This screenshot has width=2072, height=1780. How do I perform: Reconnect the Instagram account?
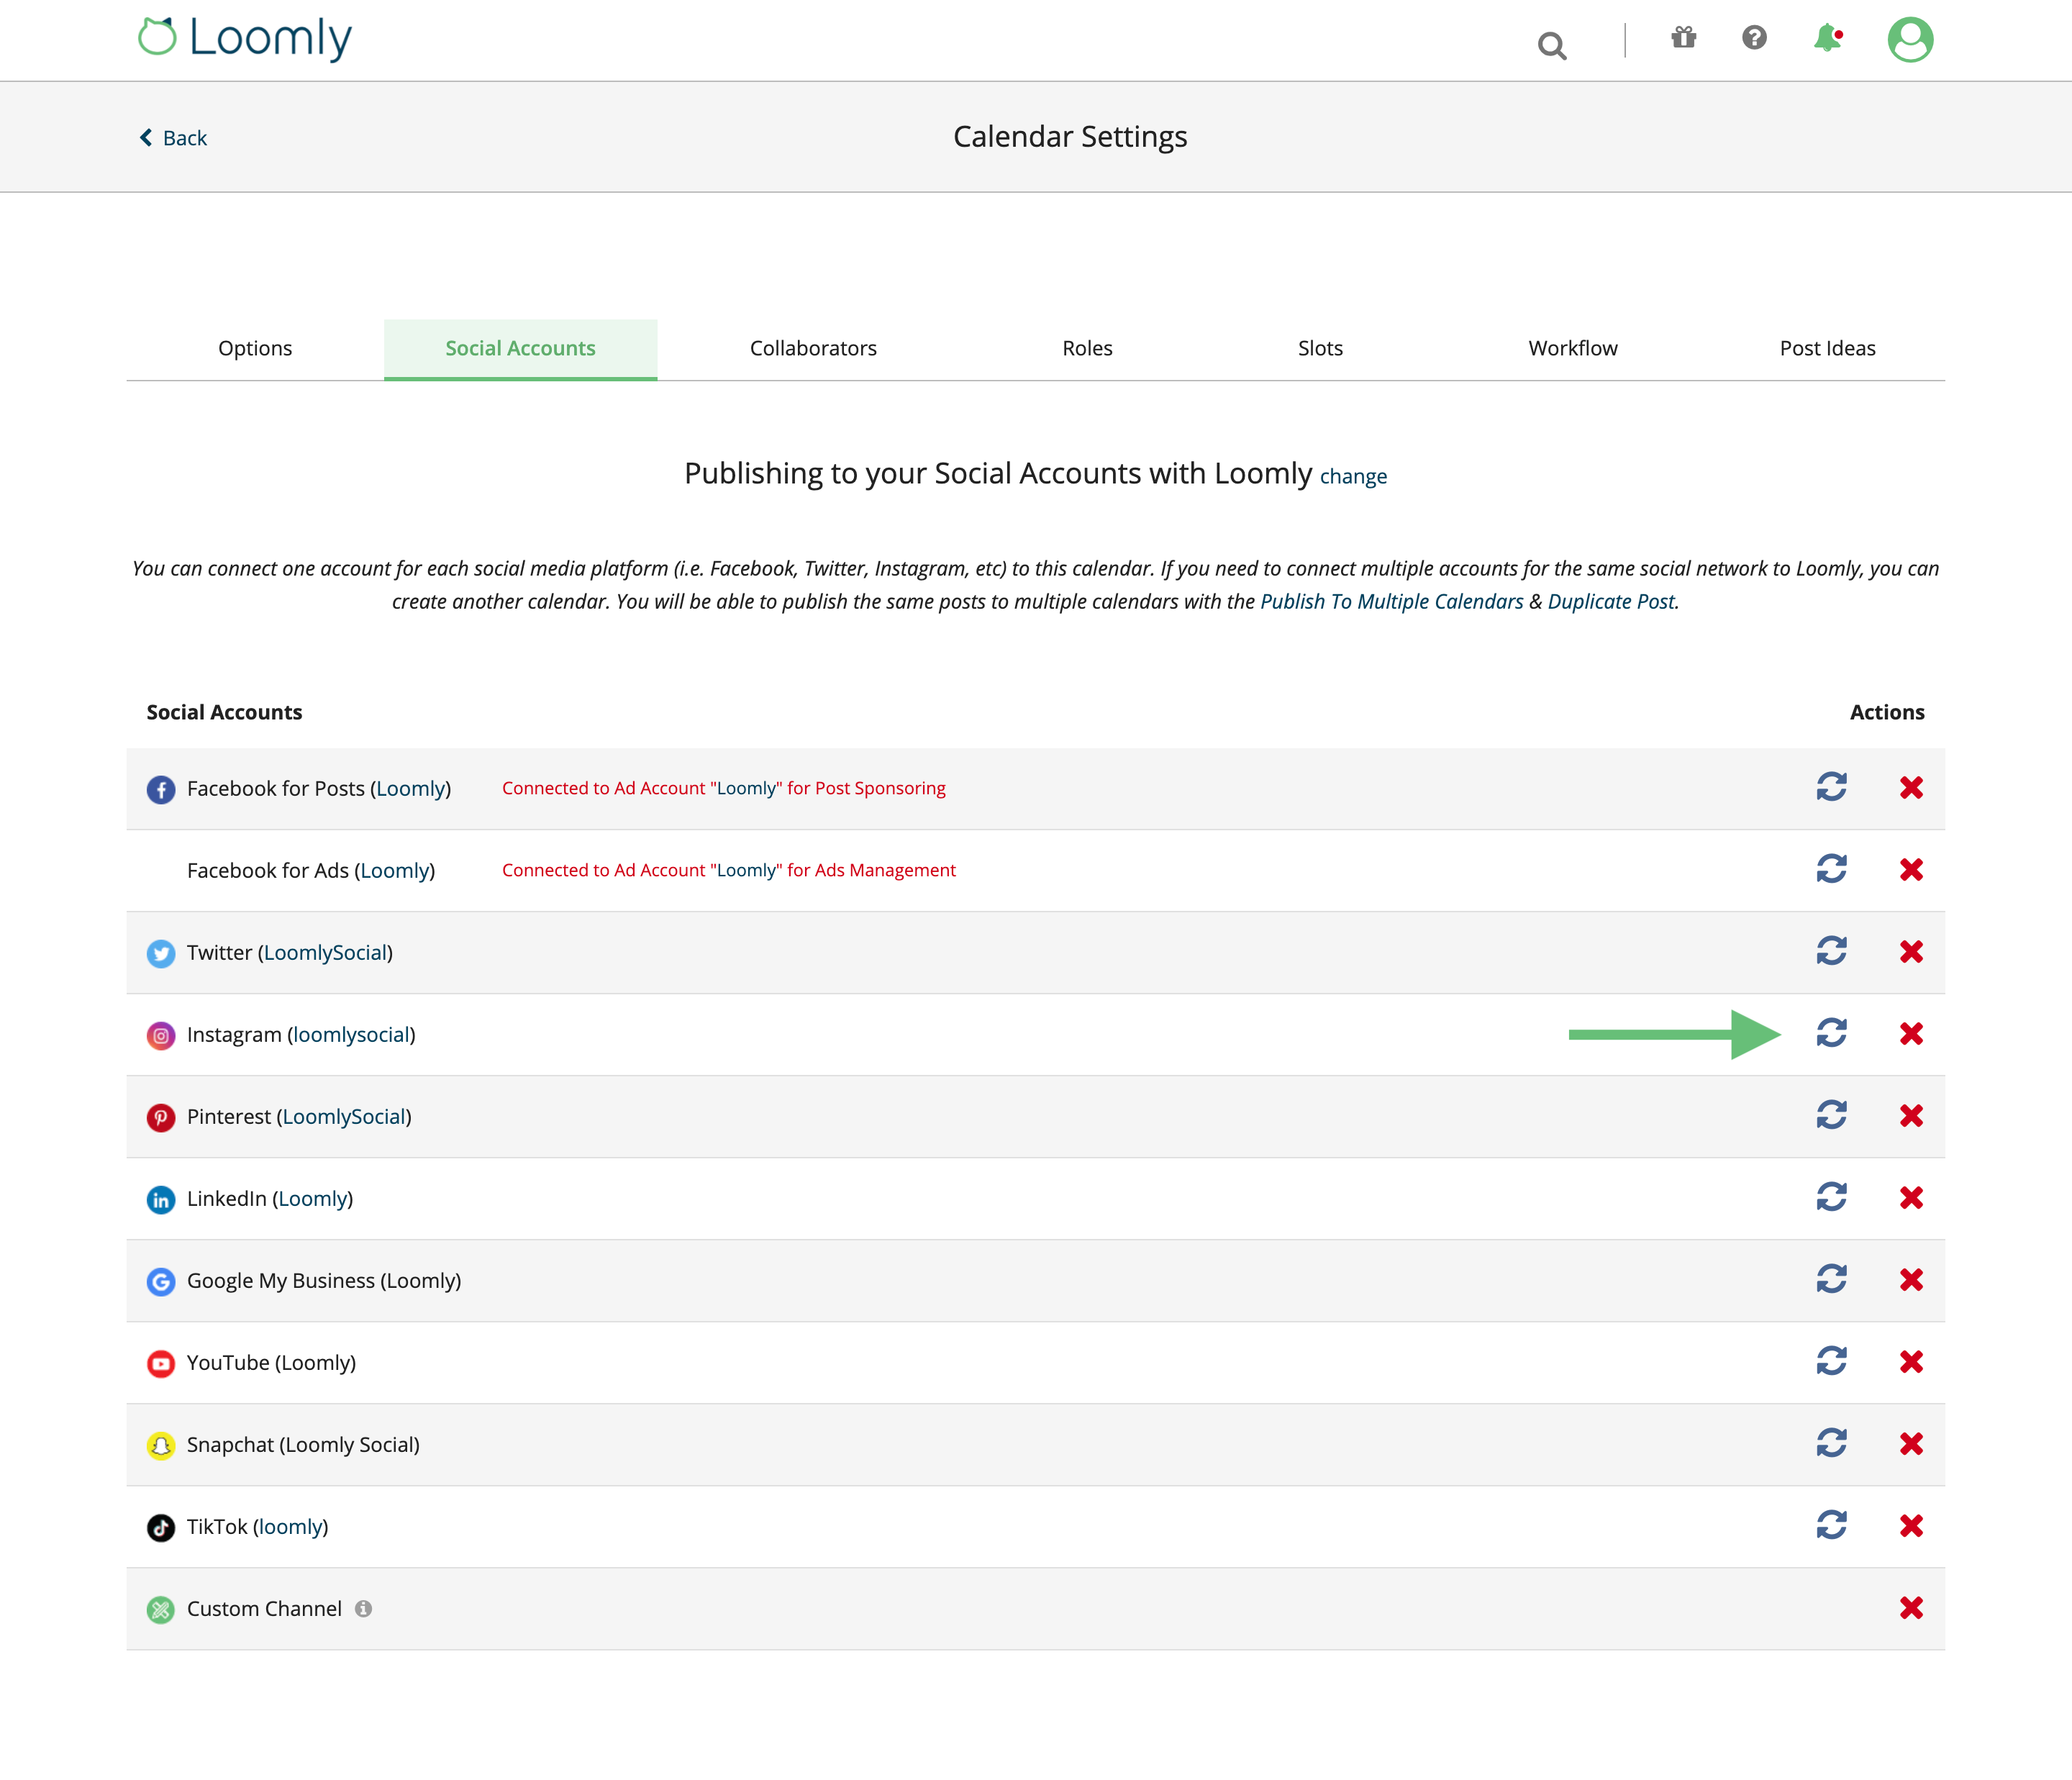1833,1034
